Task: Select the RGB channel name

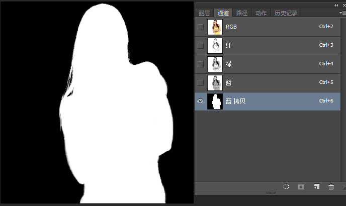Action: [231, 27]
